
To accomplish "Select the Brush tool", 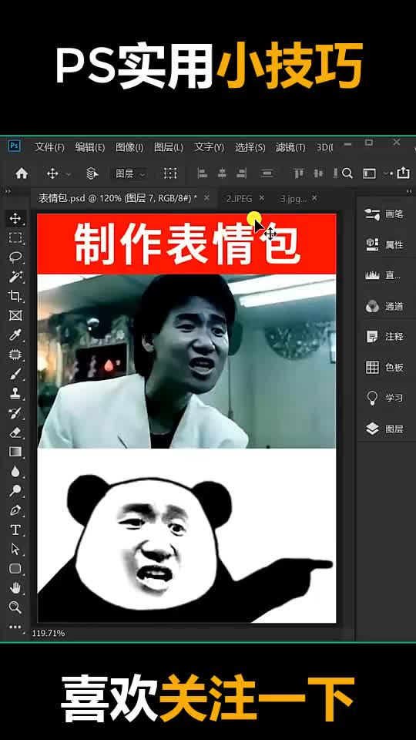I will [x=15, y=374].
